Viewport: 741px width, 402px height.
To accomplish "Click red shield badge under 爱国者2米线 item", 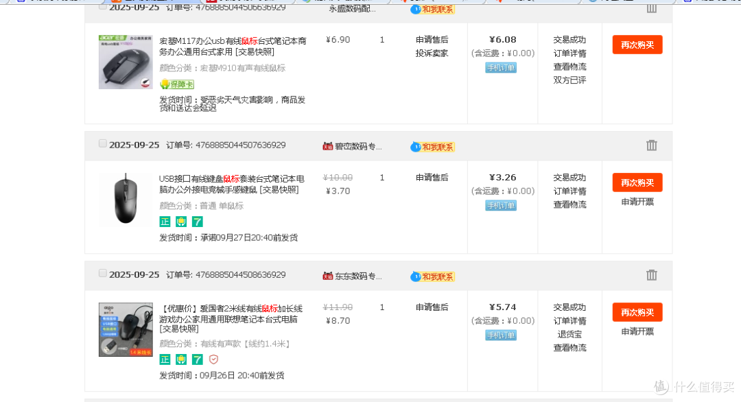I will click(x=213, y=359).
